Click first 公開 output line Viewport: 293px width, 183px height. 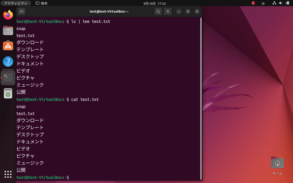tap(21, 92)
